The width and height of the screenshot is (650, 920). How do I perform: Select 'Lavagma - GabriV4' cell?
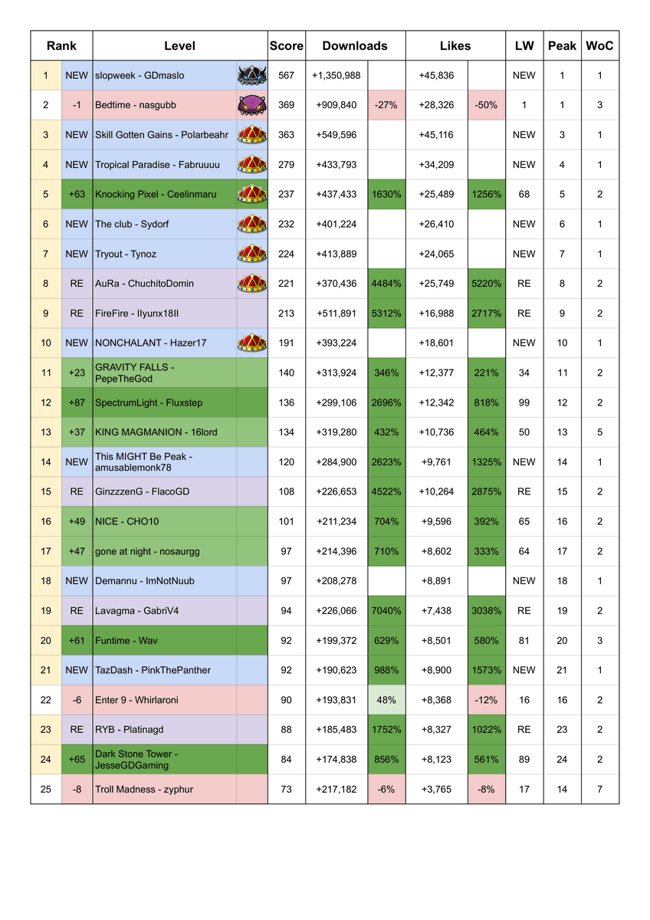point(165,610)
